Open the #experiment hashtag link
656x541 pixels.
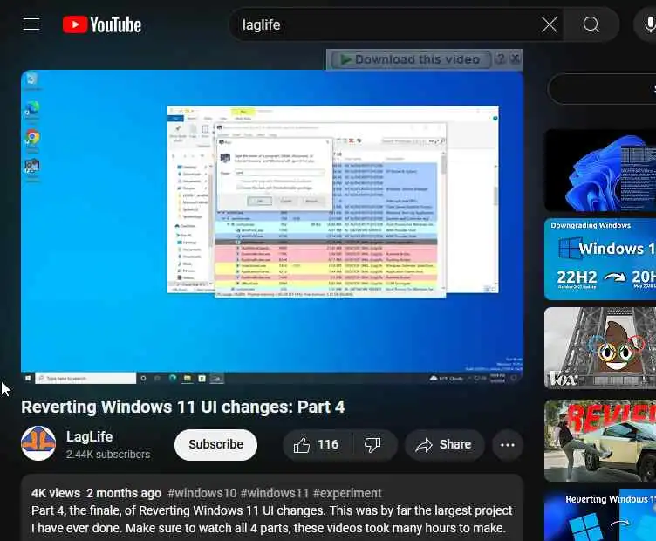[x=347, y=493]
